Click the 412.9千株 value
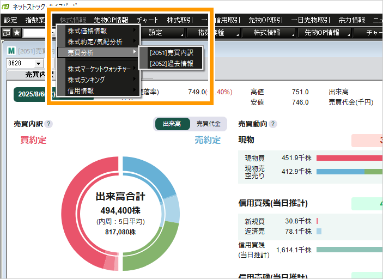This screenshot has width=383, height=279. tap(296, 172)
